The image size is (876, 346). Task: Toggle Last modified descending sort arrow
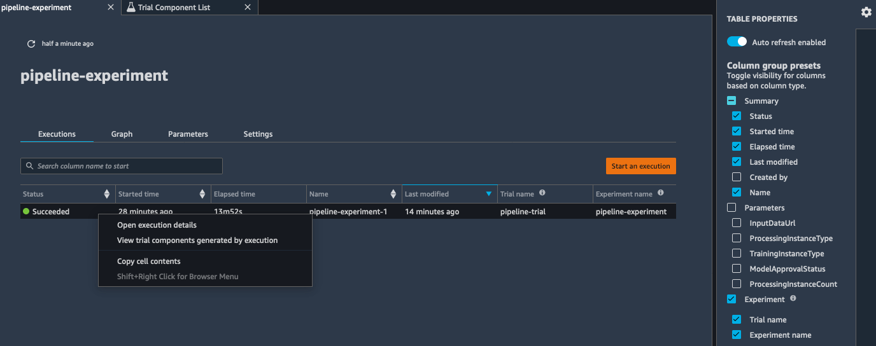click(489, 194)
